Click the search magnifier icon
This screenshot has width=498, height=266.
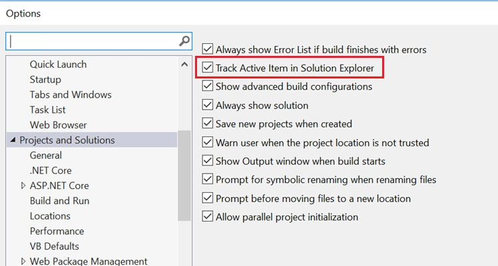[x=184, y=41]
